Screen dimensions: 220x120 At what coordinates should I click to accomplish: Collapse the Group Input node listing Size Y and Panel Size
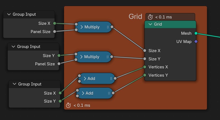point(13,47)
